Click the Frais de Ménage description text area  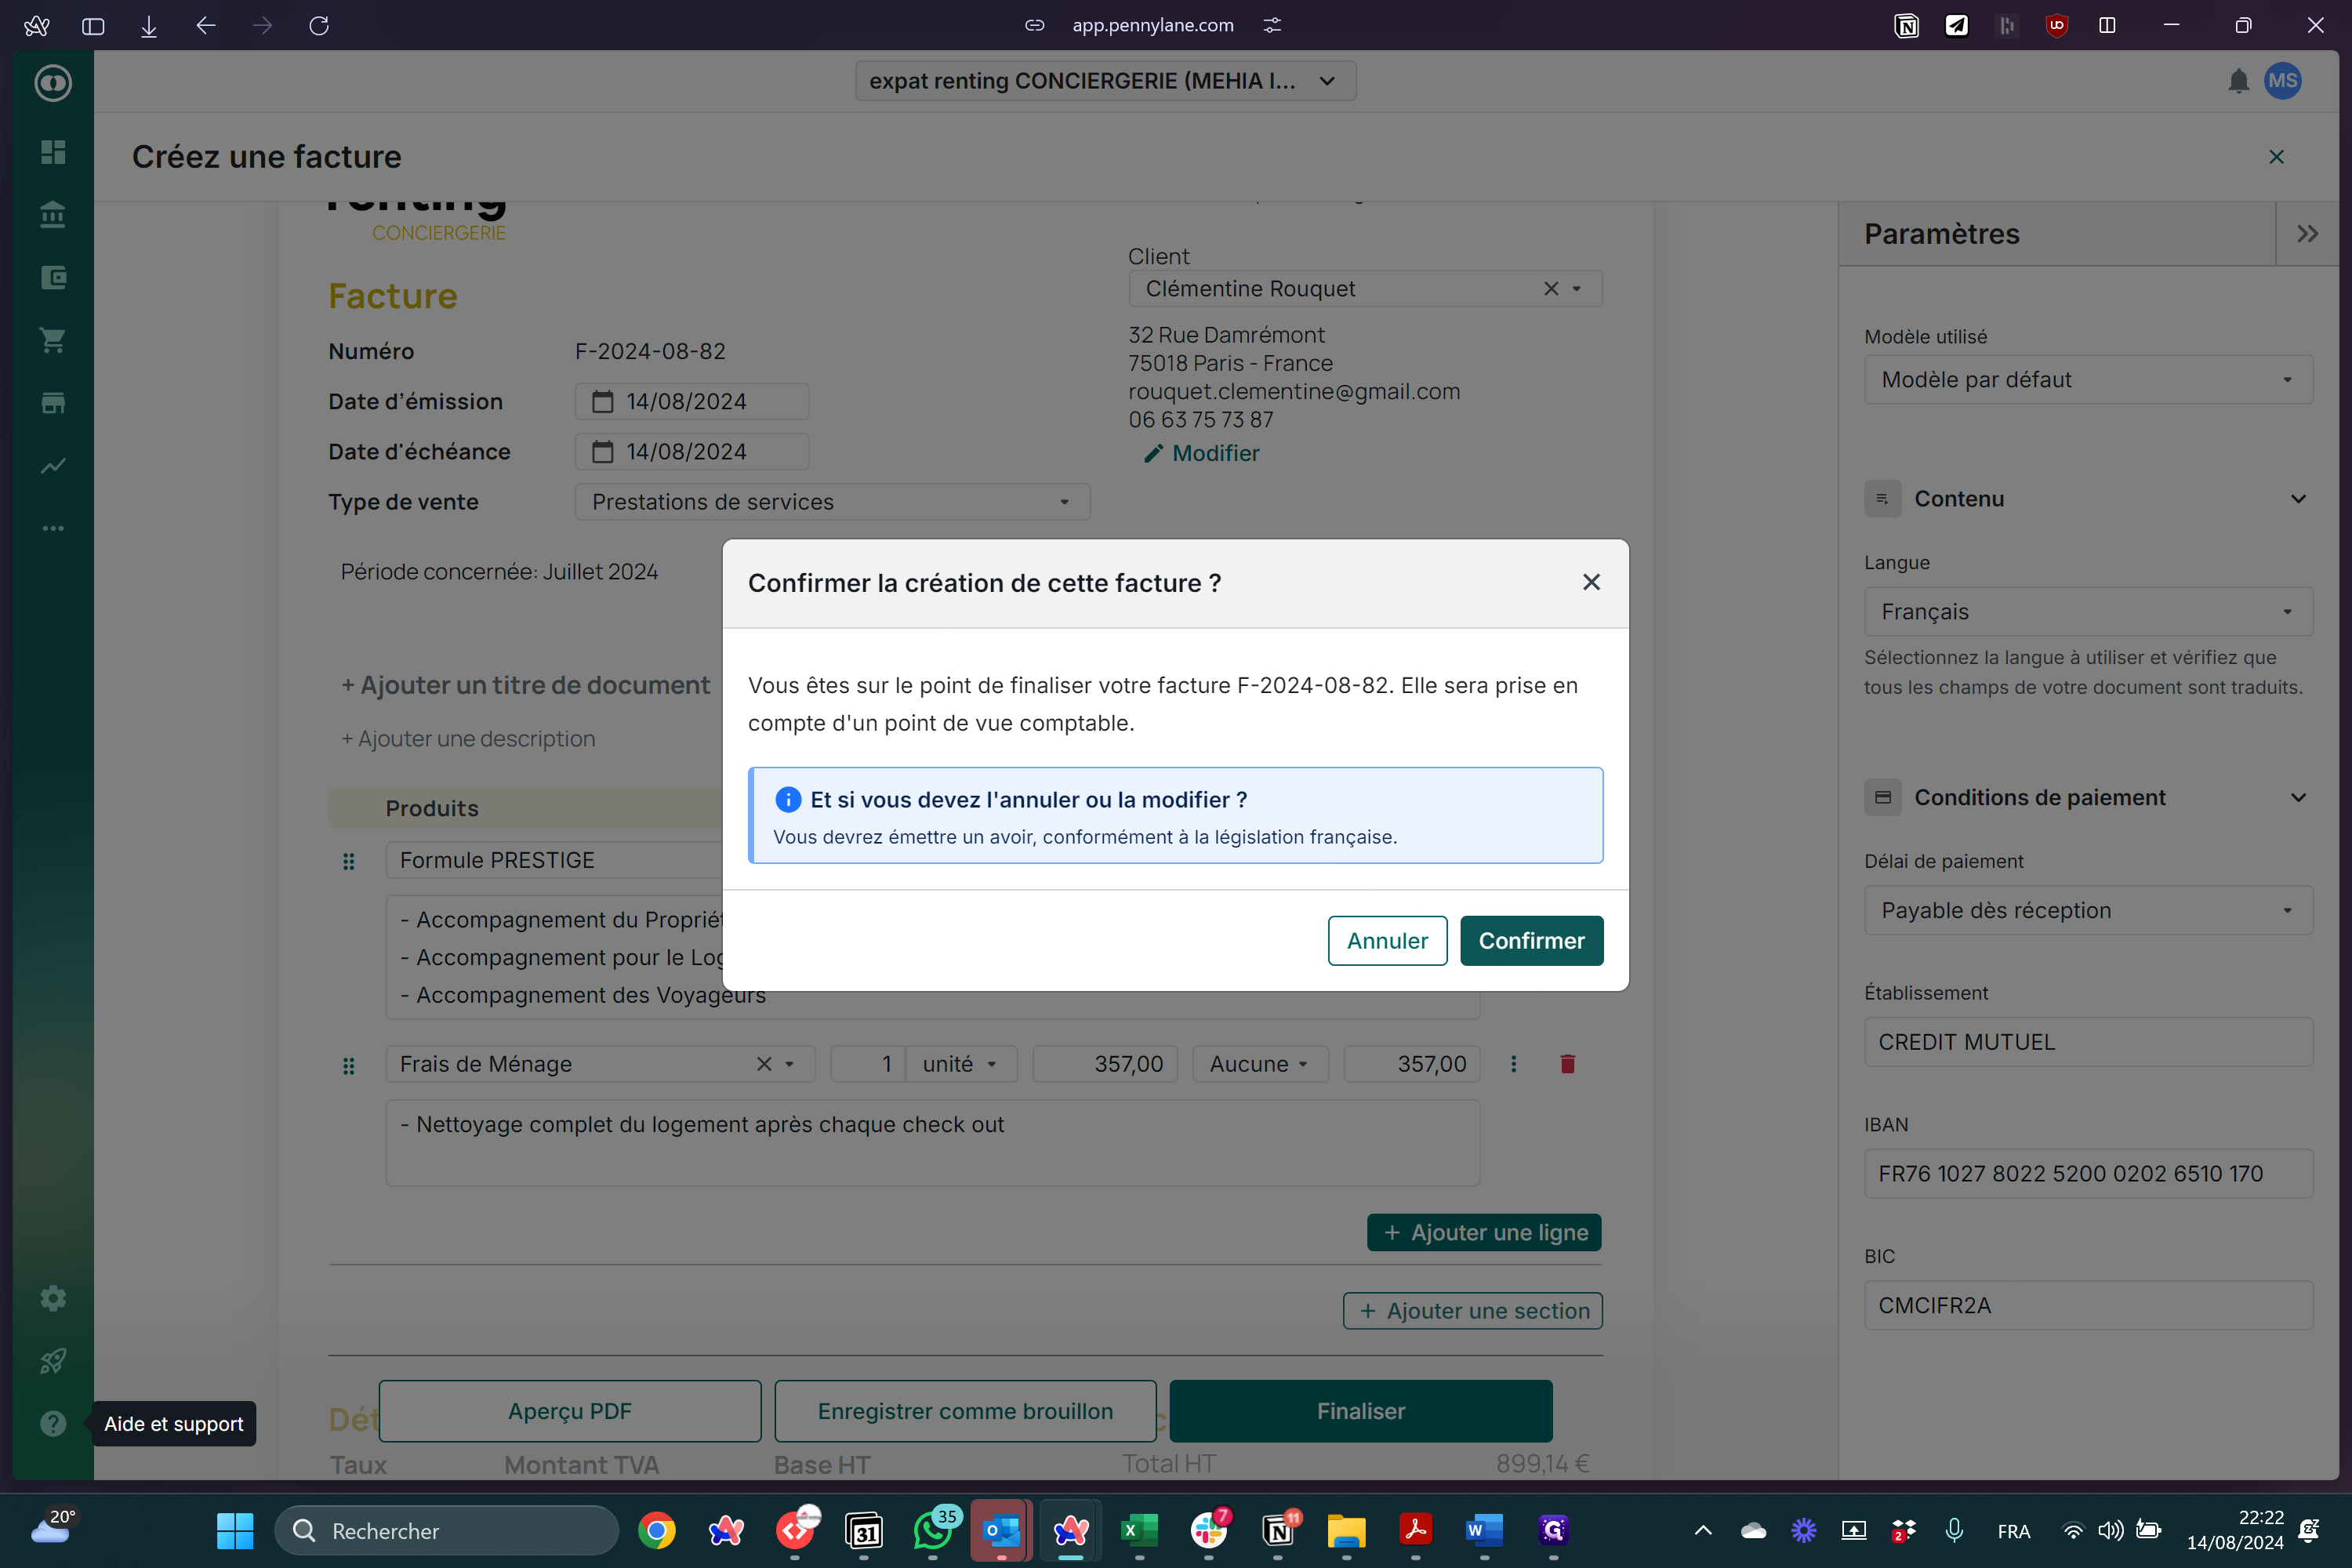point(932,1143)
